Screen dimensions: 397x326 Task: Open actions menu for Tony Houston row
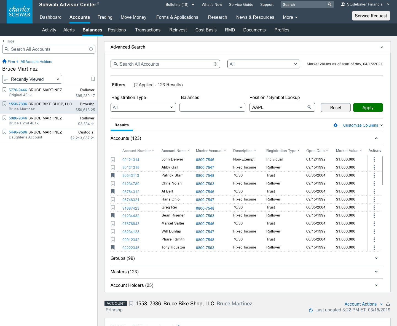374,248
